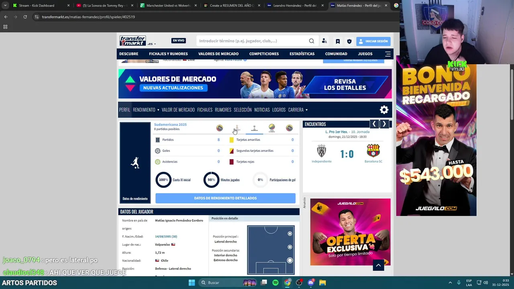514x289 pixels.
Task: Click the shield icon in the header
Action: click(x=349, y=41)
